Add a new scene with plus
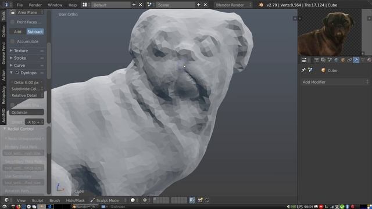The image size is (372, 209). tap(199, 5)
